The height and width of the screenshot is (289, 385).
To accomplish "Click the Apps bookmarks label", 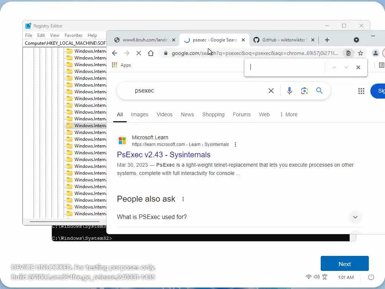I will pyautogui.click(x=126, y=65).
